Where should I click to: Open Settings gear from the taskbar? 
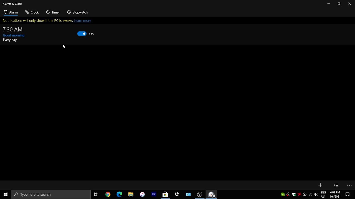(x=177, y=194)
